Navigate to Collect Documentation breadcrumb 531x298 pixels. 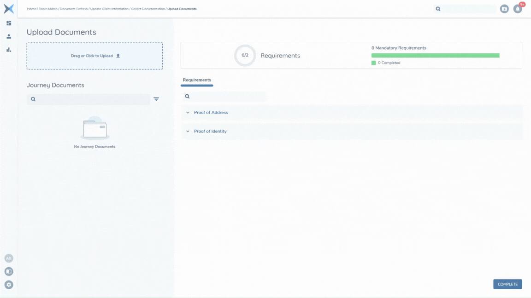(147, 9)
